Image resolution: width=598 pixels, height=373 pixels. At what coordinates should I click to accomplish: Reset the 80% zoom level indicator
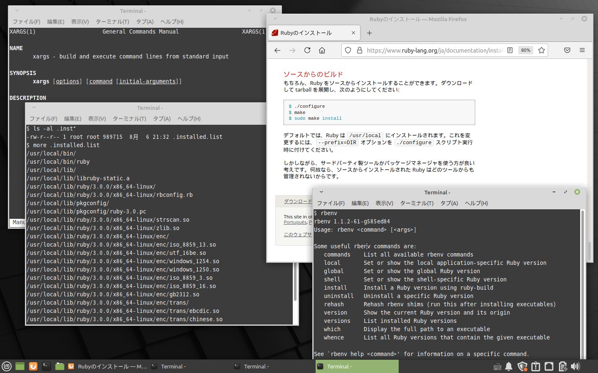pos(525,50)
